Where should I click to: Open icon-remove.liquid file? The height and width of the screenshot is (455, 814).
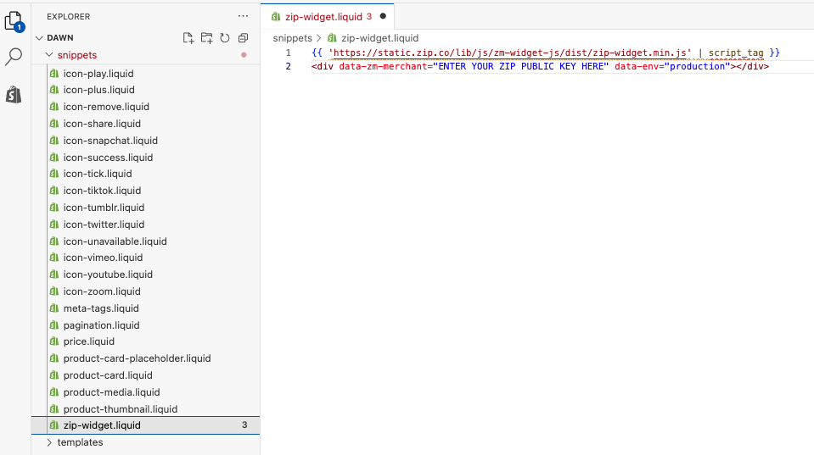click(145, 107)
